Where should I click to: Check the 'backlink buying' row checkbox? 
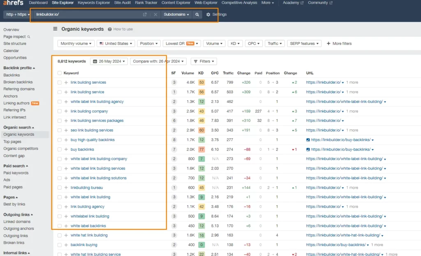click(60, 245)
